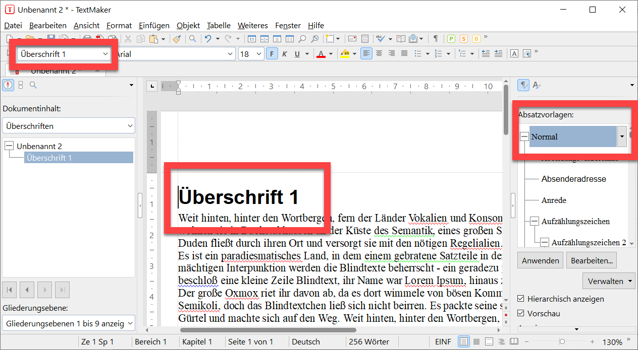638x350 pixels.
Task: Open the Gliederungsebenen 1 bis 9 dropdown
Action: tap(69, 323)
